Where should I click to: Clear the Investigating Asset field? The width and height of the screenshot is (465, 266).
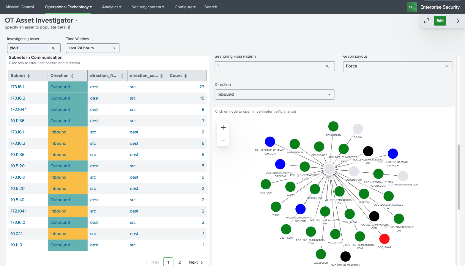(x=53, y=48)
